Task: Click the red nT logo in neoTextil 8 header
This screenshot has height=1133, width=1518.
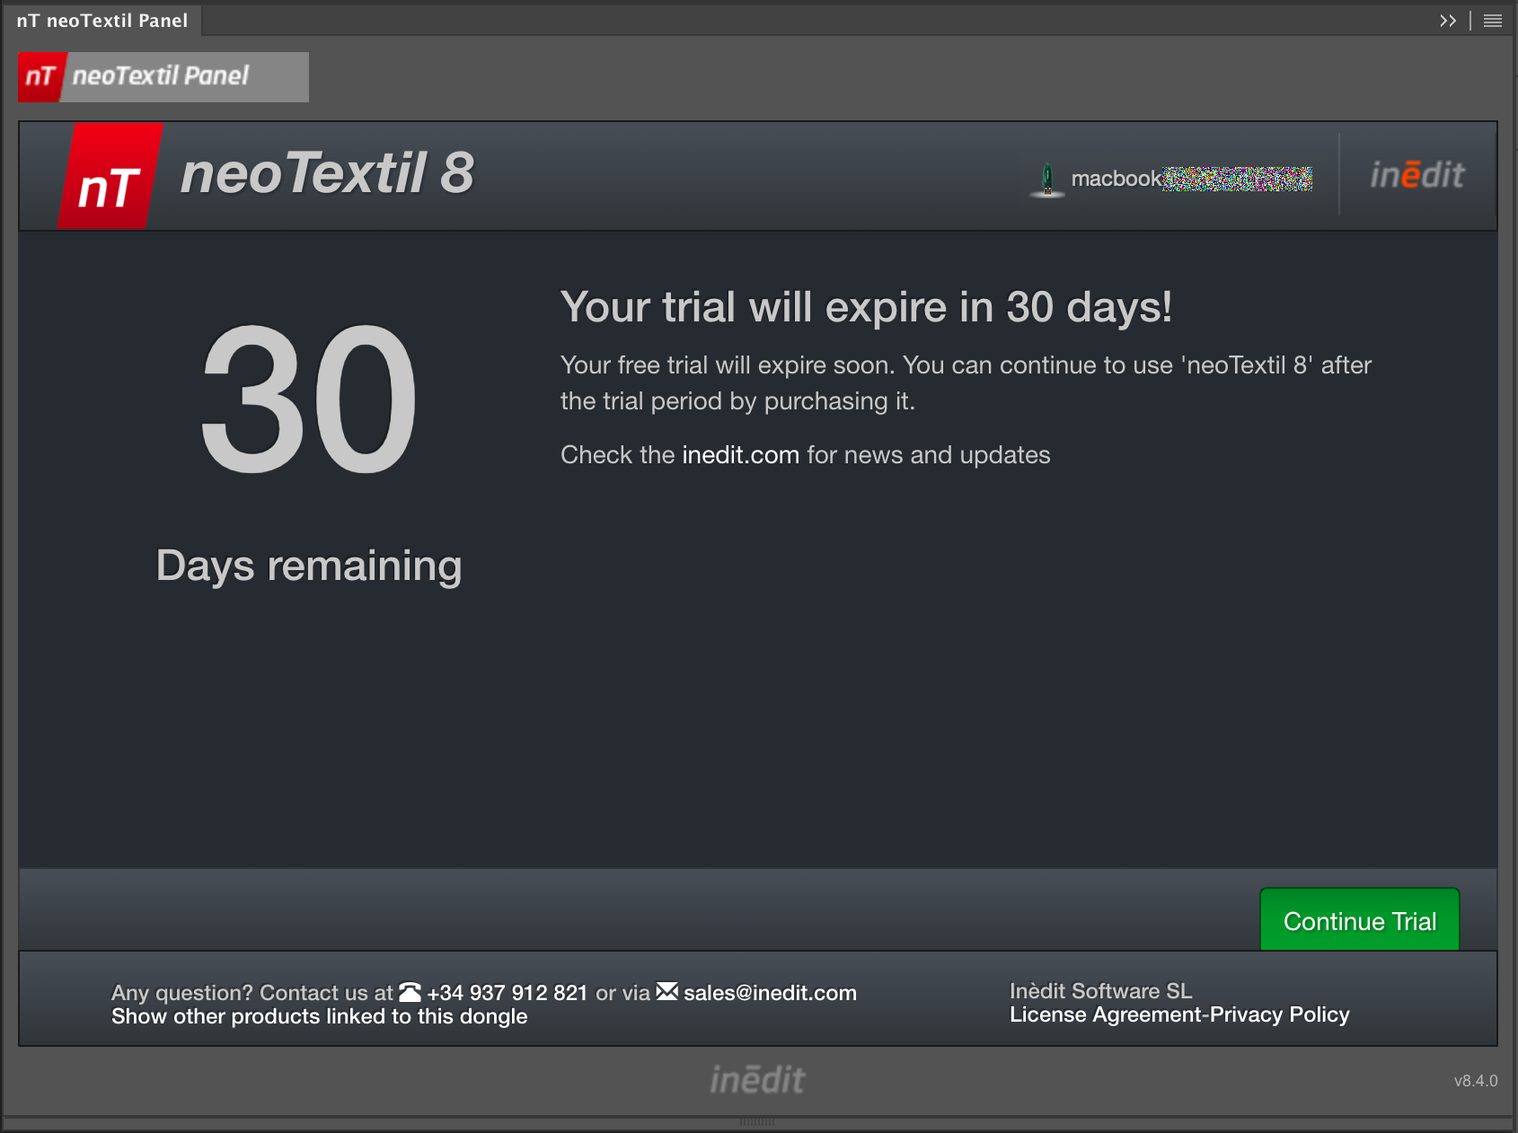Action: click(110, 176)
